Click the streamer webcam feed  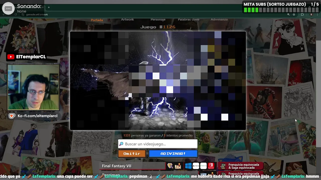33,87
